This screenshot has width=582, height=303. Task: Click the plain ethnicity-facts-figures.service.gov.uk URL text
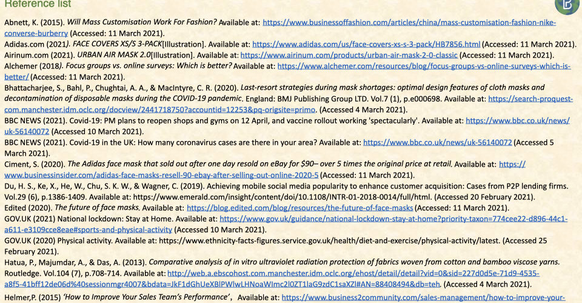click(x=329, y=241)
